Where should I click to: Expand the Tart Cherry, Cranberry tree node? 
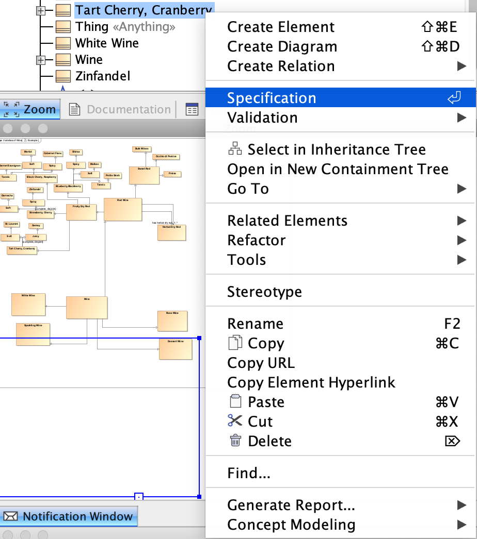[x=41, y=10]
